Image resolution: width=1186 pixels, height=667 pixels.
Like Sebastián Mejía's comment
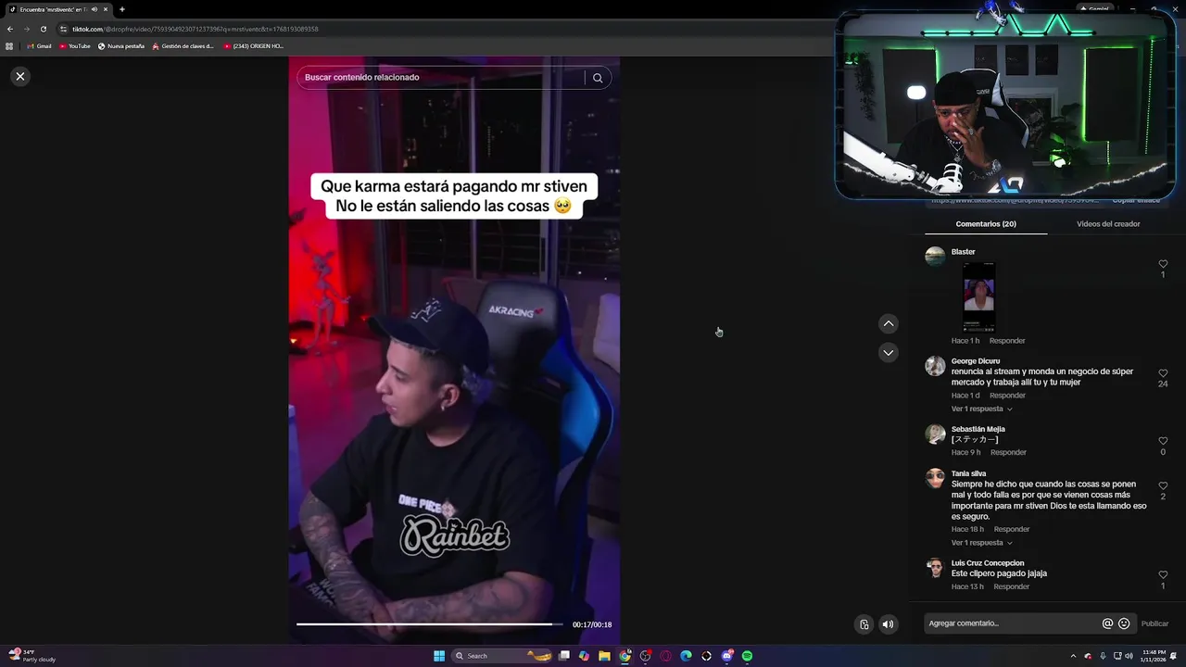point(1163,441)
